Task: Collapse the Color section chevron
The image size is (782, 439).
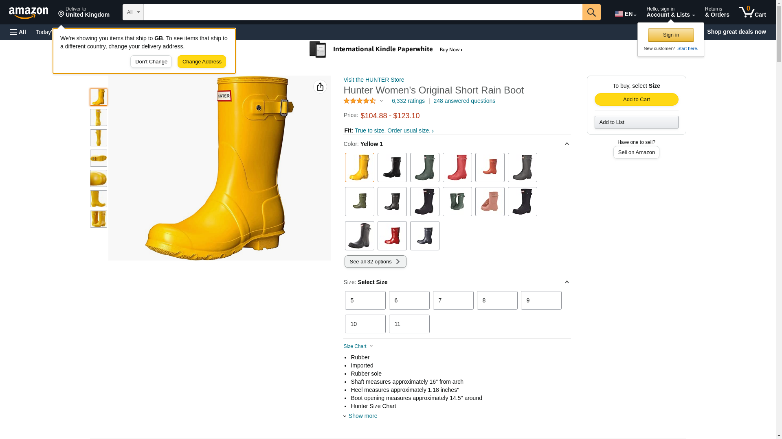Action: point(567,144)
